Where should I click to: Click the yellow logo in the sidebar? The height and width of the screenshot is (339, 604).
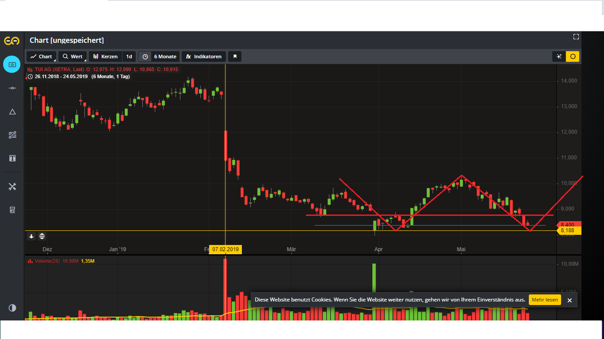pyautogui.click(x=12, y=41)
